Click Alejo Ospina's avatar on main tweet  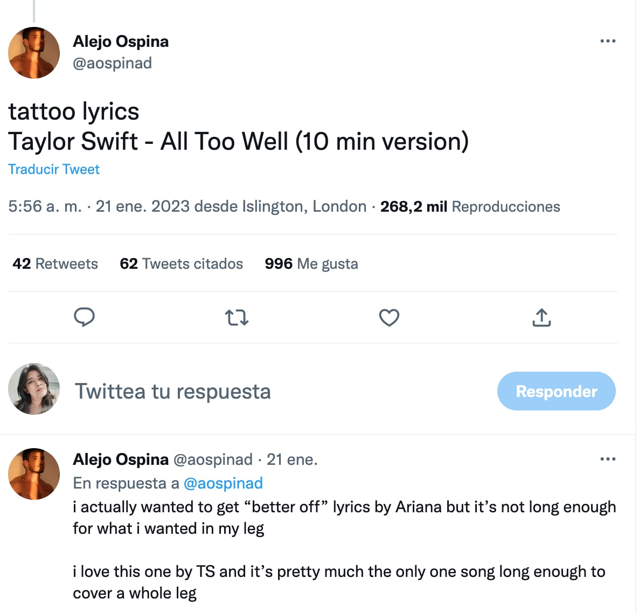coord(34,53)
